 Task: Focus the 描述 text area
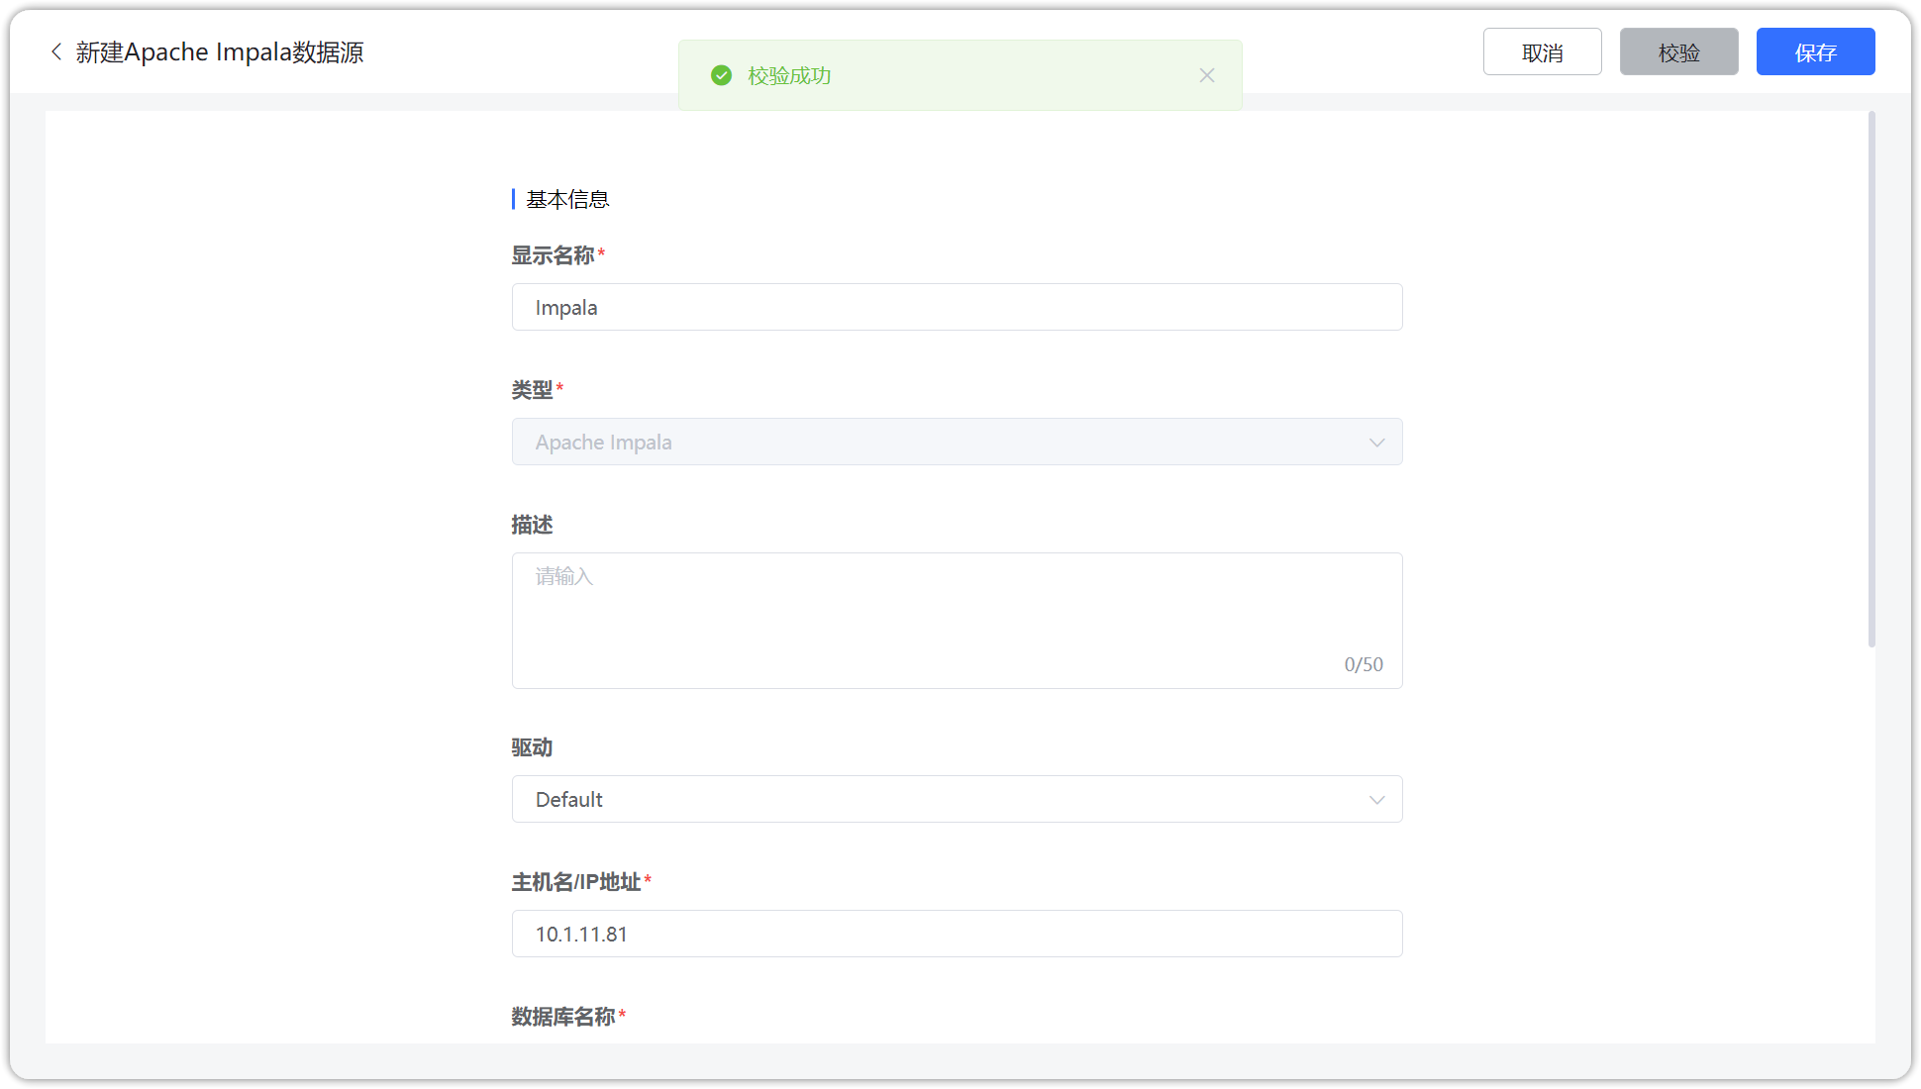pyautogui.click(x=957, y=621)
